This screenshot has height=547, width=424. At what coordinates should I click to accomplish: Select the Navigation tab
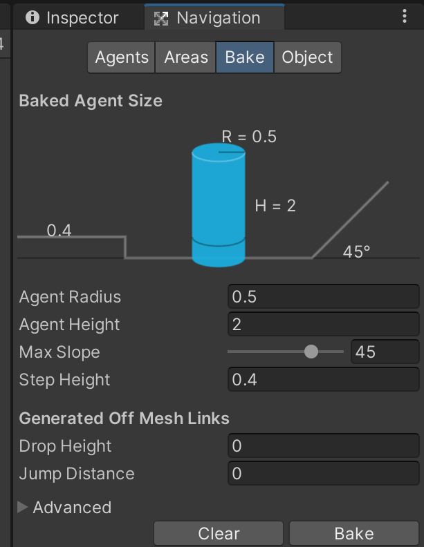[x=214, y=17]
